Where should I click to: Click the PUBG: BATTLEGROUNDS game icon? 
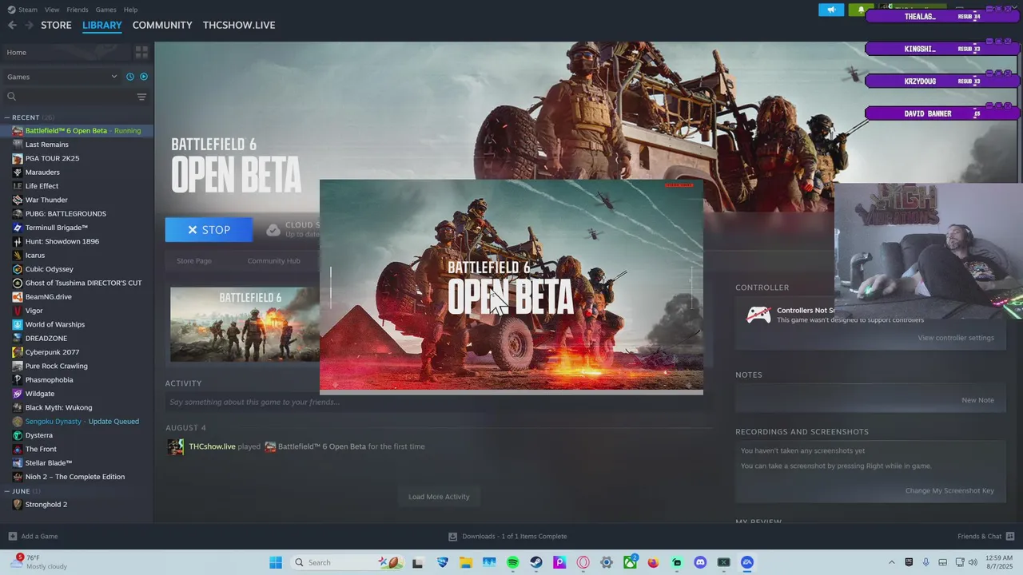[18, 214]
